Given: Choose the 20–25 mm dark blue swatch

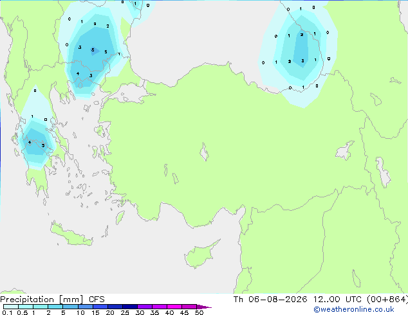Looking at the screenshot, I should [115, 307].
